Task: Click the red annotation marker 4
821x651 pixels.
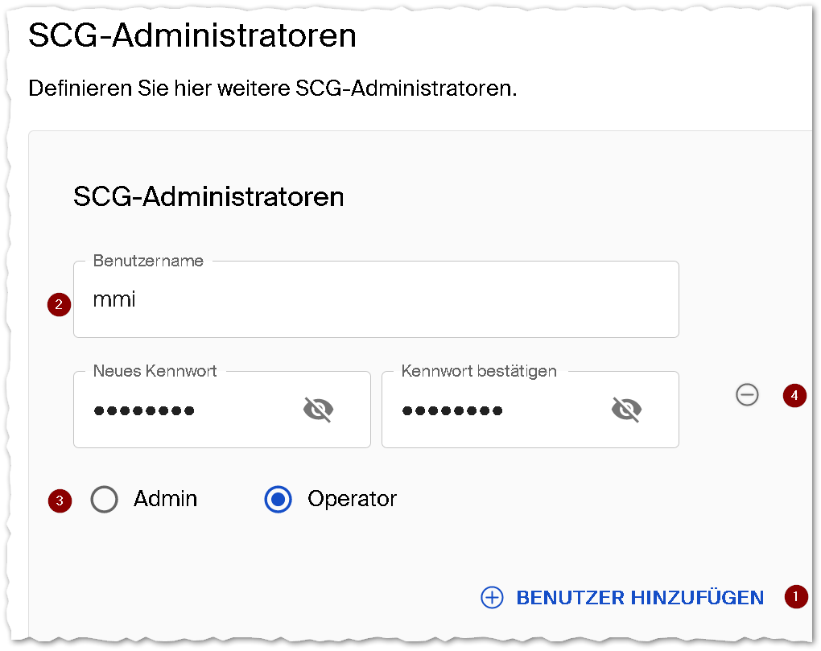Action: coord(794,395)
